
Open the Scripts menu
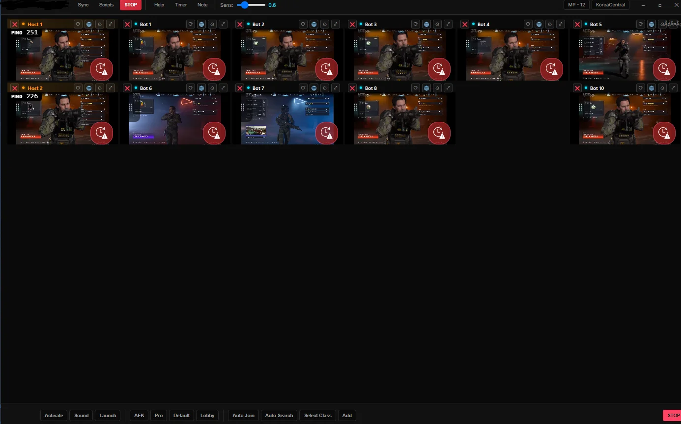pos(106,5)
